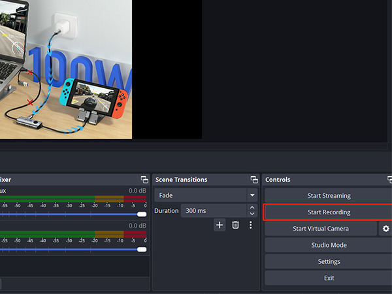Viewport: 392px width, 294px height.
Task: Decrease transition duration with down arrow
Action: 252,214
